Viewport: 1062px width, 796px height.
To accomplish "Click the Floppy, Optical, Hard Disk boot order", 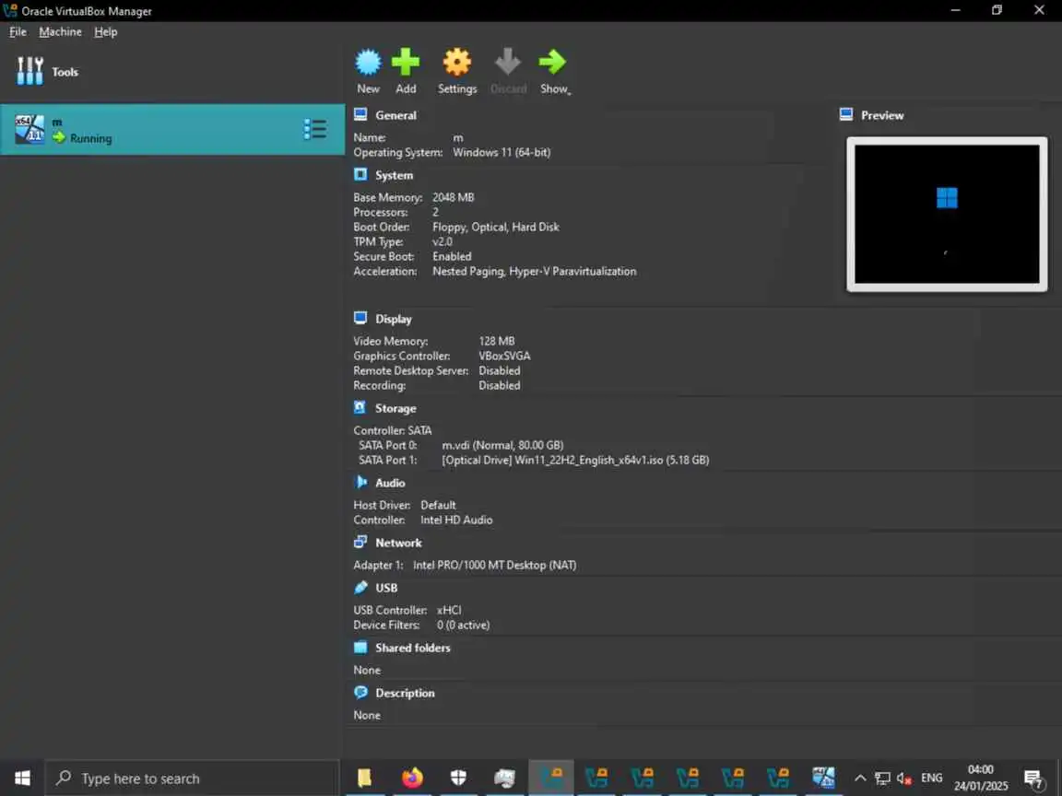I will click(x=496, y=227).
